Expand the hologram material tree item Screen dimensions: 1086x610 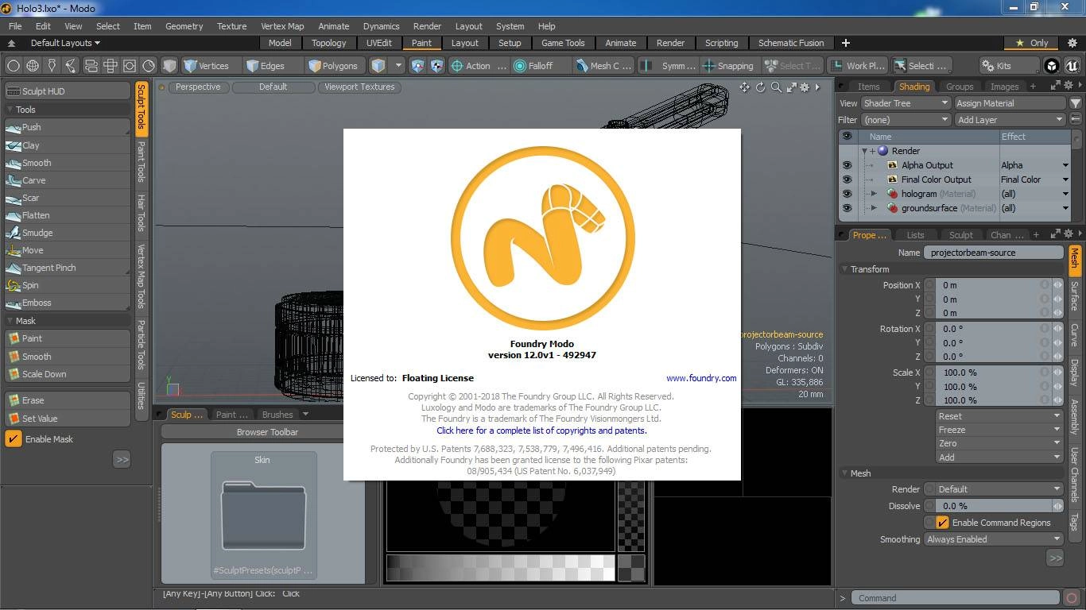[x=874, y=194]
